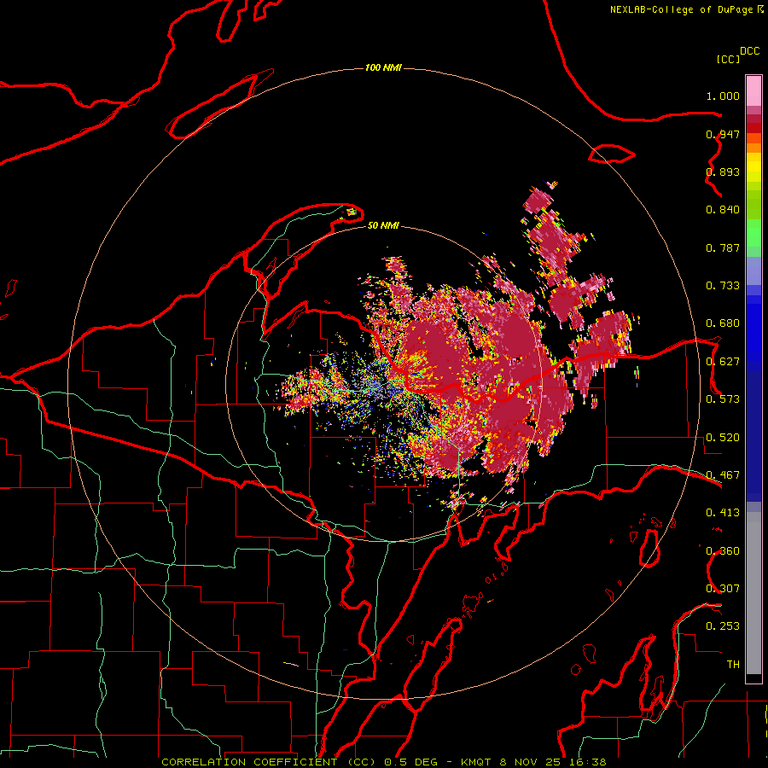
Task: Click the 0.5 DEG elevation angle text
Action: click(411, 762)
